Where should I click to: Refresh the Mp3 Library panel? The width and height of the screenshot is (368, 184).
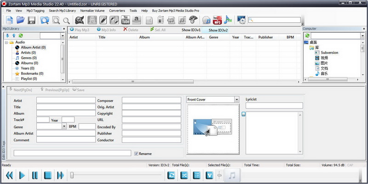[21, 36]
